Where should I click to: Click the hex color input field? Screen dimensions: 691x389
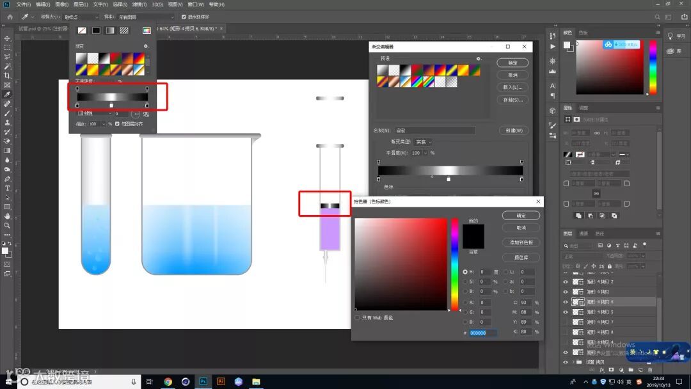482,333
